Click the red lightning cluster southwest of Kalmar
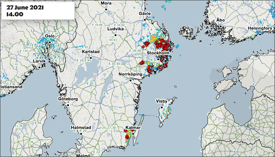The width and height of the screenshot is (275, 157). point(127,137)
